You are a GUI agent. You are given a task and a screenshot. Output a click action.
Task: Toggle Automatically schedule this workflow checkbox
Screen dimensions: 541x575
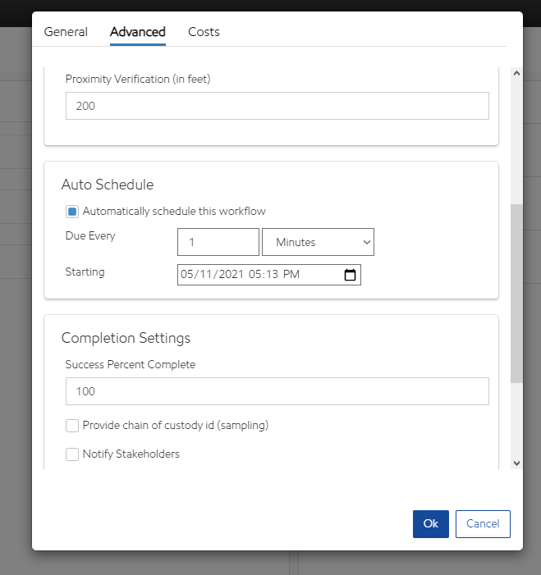pyautogui.click(x=72, y=212)
